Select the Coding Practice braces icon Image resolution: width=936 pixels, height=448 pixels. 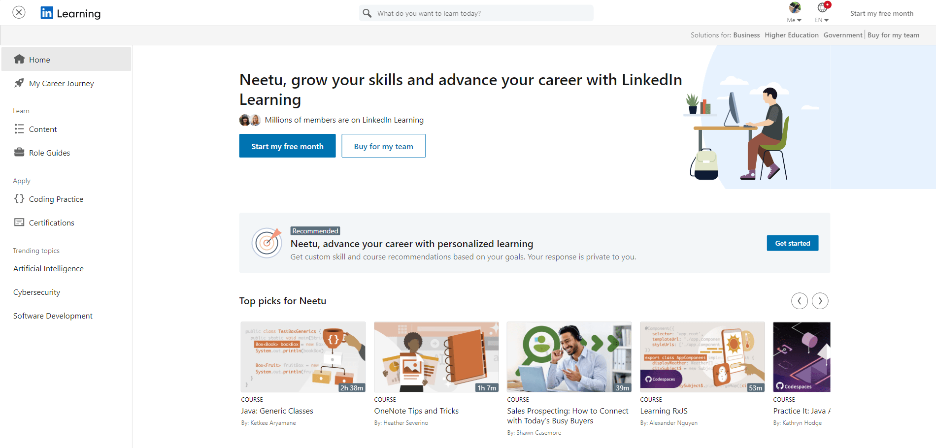coord(19,199)
